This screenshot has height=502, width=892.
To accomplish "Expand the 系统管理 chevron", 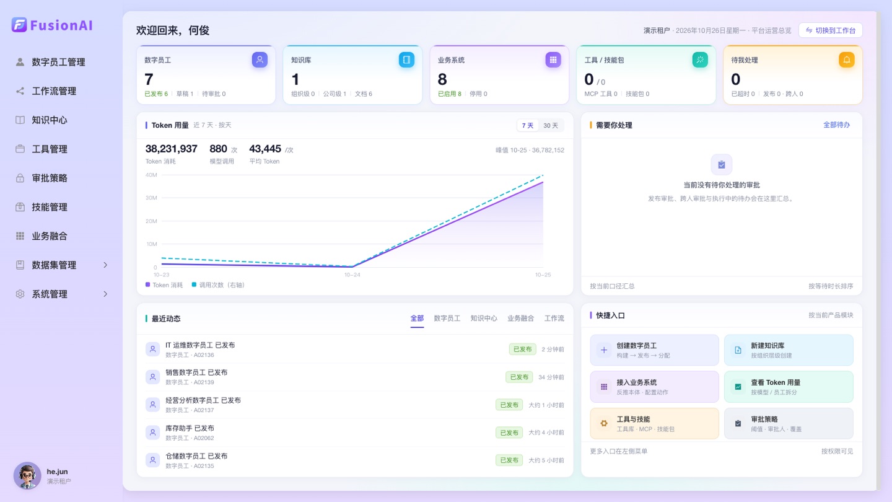I will 105,294.
